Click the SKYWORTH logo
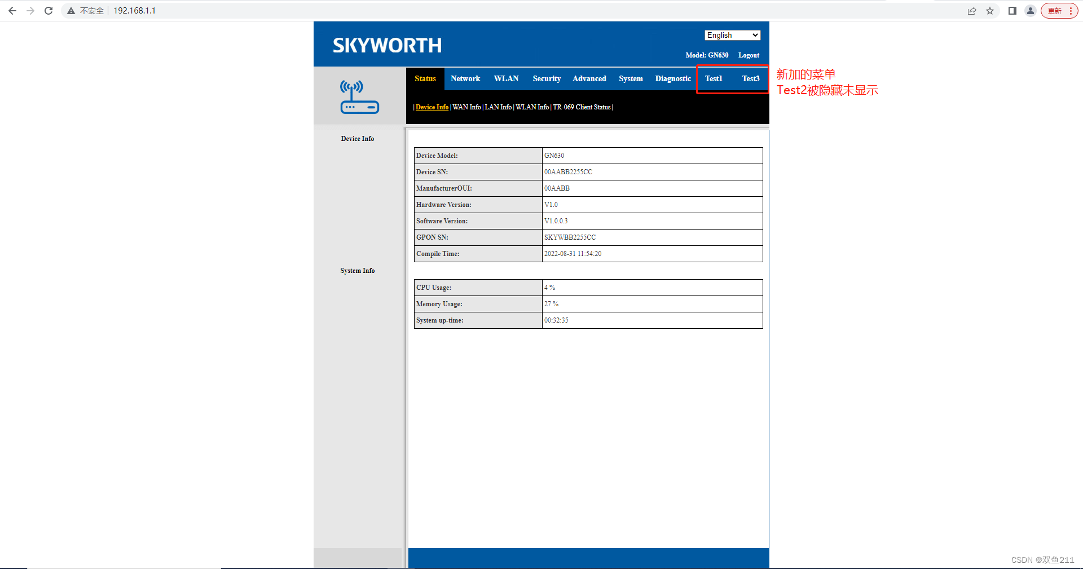The height and width of the screenshot is (569, 1083). click(387, 46)
